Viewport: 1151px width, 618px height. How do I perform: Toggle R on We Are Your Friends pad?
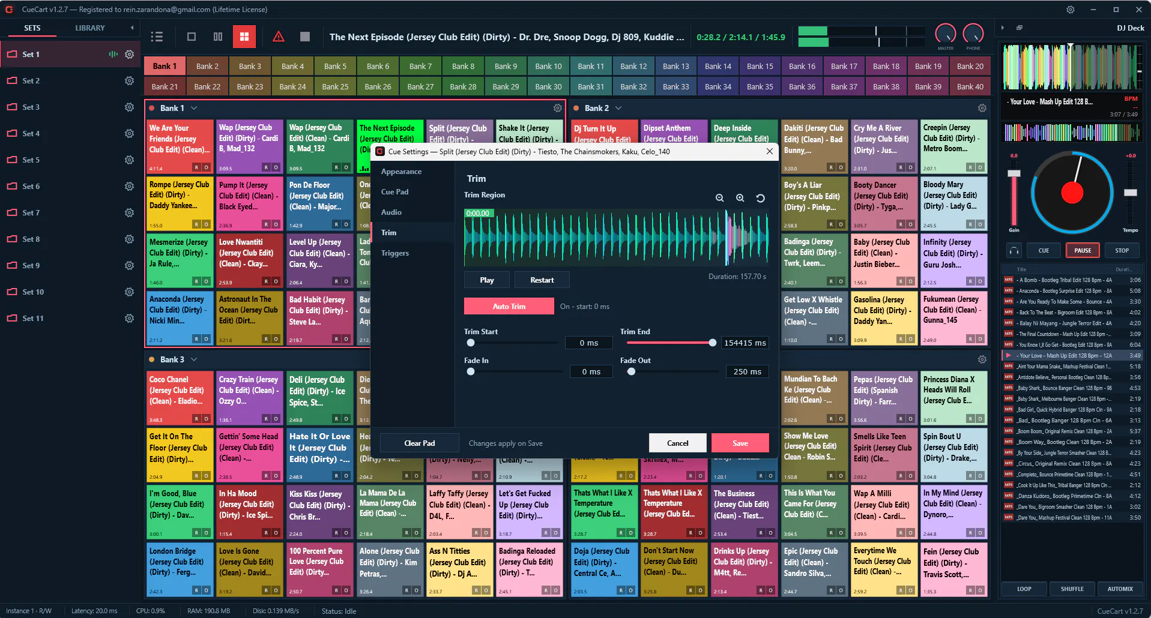196,167
